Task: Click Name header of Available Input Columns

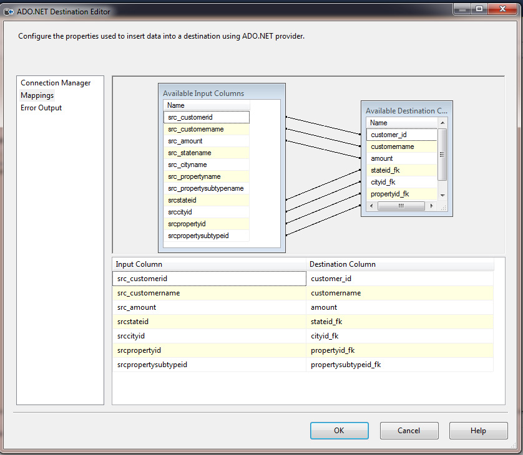Action: pos(207,105)
